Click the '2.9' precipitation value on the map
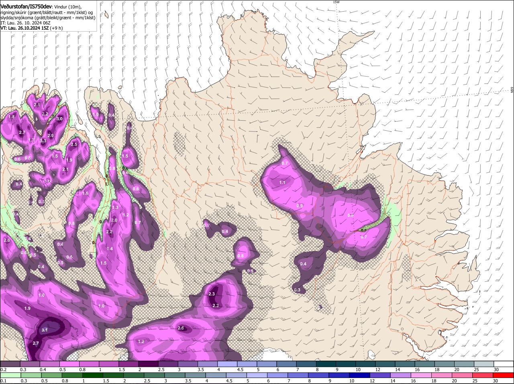The height and width of the screenshot is (384, 514). tap(51, 136)
